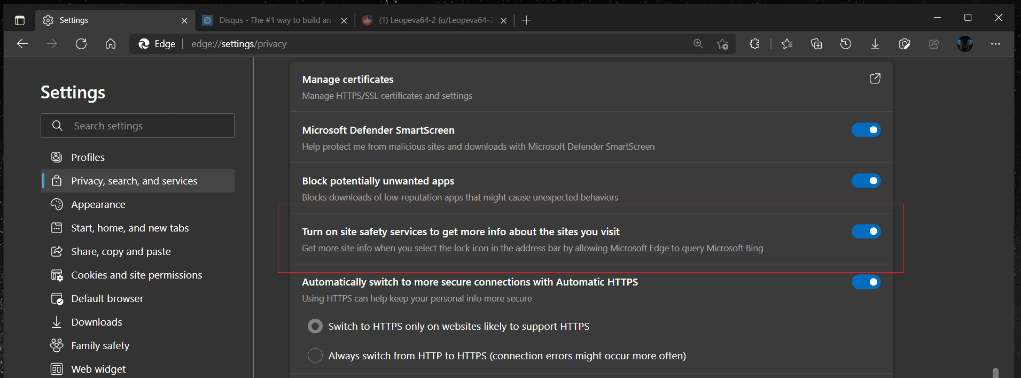The height and width of the screenshot is (378, 1021).
Task: Close the Disqus tab
Action: [x=344, y=21]
